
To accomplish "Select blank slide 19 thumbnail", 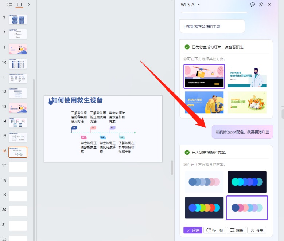I will coord(18,196).
